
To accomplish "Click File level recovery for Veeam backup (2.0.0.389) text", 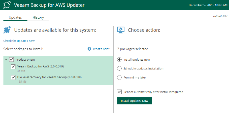I will click(49, 77).
